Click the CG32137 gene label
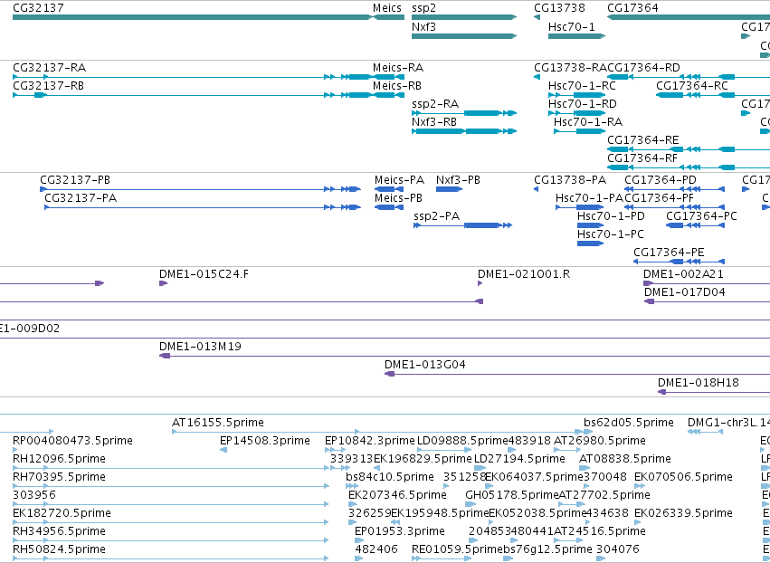Viewport: 770px width, 563px height. 38,8
